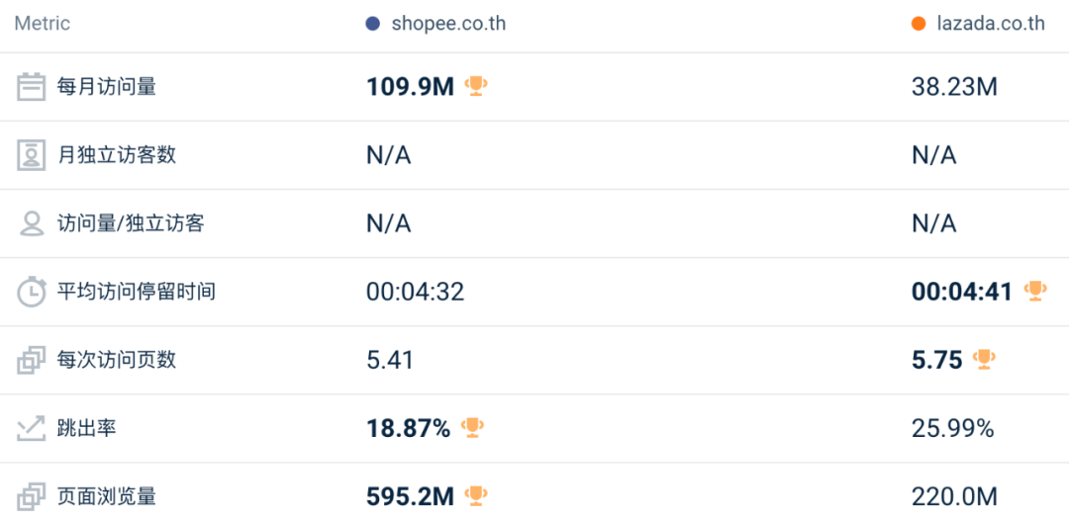
Task: Click the trophy next to 18.87%
Action: point(472,428)
